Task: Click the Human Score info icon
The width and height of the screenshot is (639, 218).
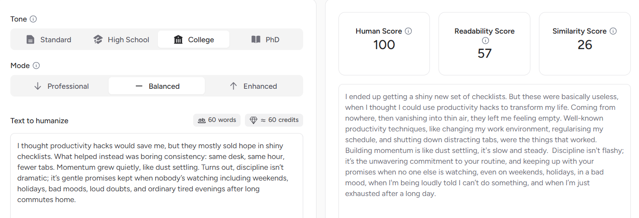Action: (408, 31)
